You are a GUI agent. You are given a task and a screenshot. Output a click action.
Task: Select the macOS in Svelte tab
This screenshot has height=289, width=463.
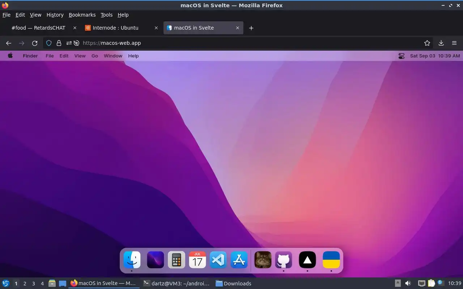coord(203,28)
